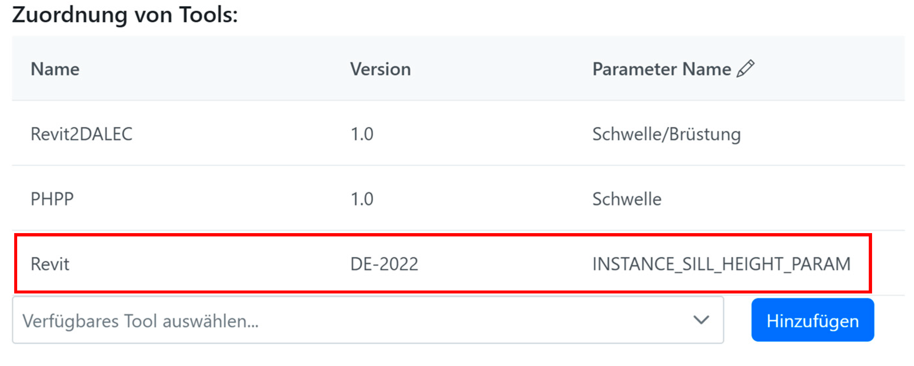Click the 'Zuordnung von Tools:' heading
This screenshot has width=914, height=366.
(x=125, y=15)
